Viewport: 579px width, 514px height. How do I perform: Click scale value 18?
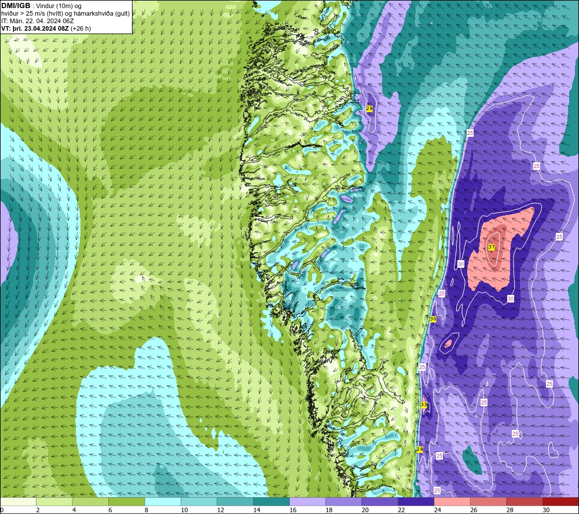coord(329,510)
